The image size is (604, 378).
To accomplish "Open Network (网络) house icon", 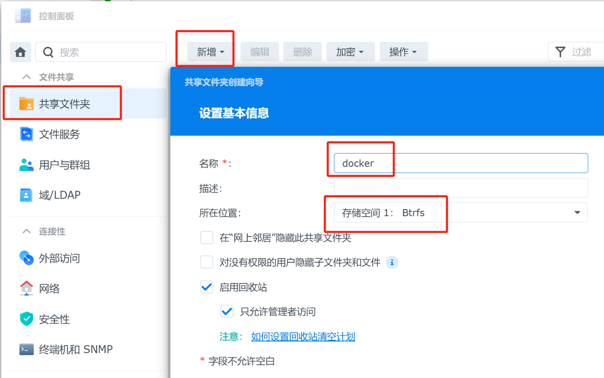I will tap(27, 288).
